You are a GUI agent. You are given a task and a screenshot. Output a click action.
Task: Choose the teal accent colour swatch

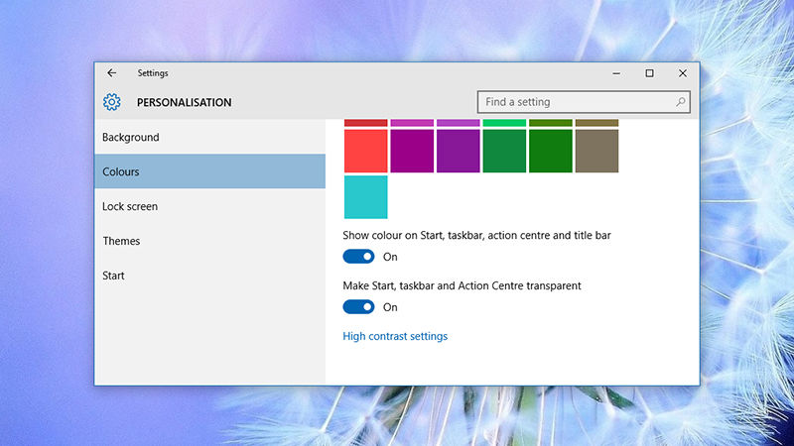pos(365,196)
